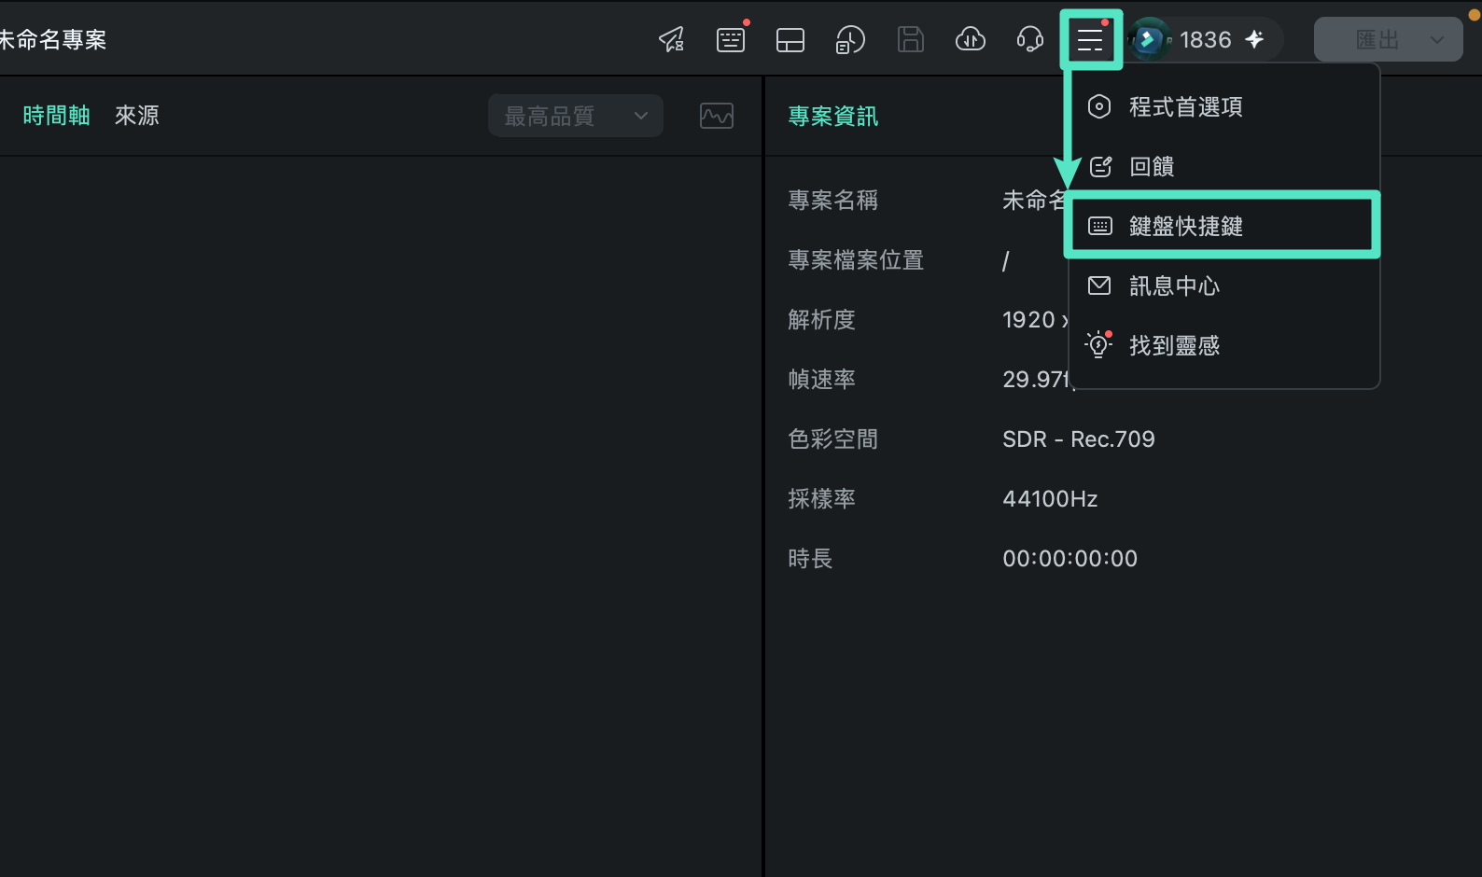
Task: Open the 最高品質 quality dropdown
Action: (x=576, y=116)
